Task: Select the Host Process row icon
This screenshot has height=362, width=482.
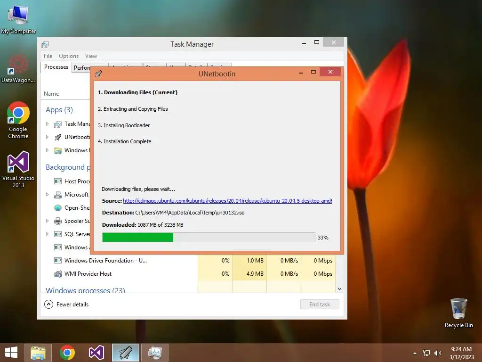Action: pyautogui.click(x=58, y=181)
